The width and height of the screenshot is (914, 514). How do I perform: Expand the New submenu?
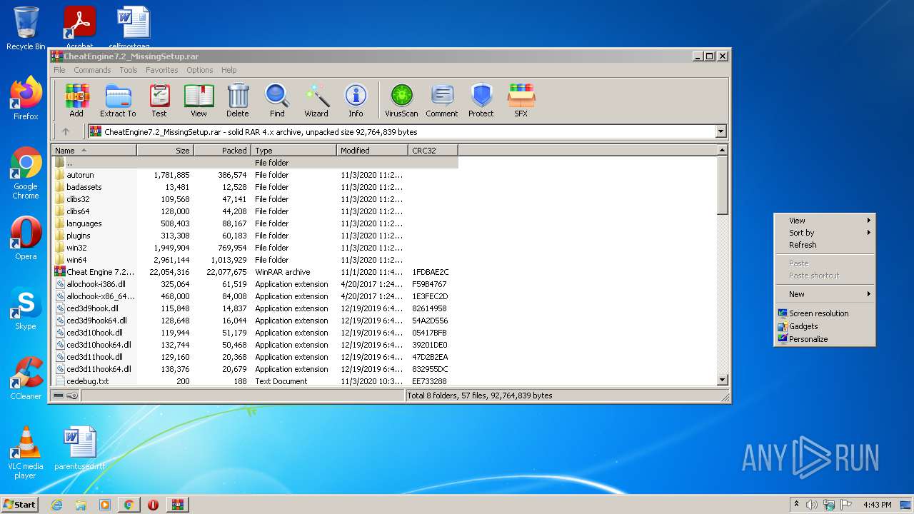[825, 294]
